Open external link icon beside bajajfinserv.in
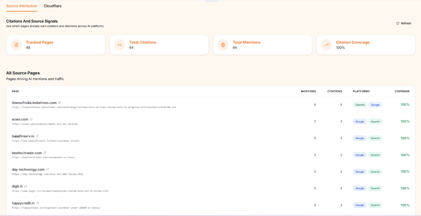 37,136
